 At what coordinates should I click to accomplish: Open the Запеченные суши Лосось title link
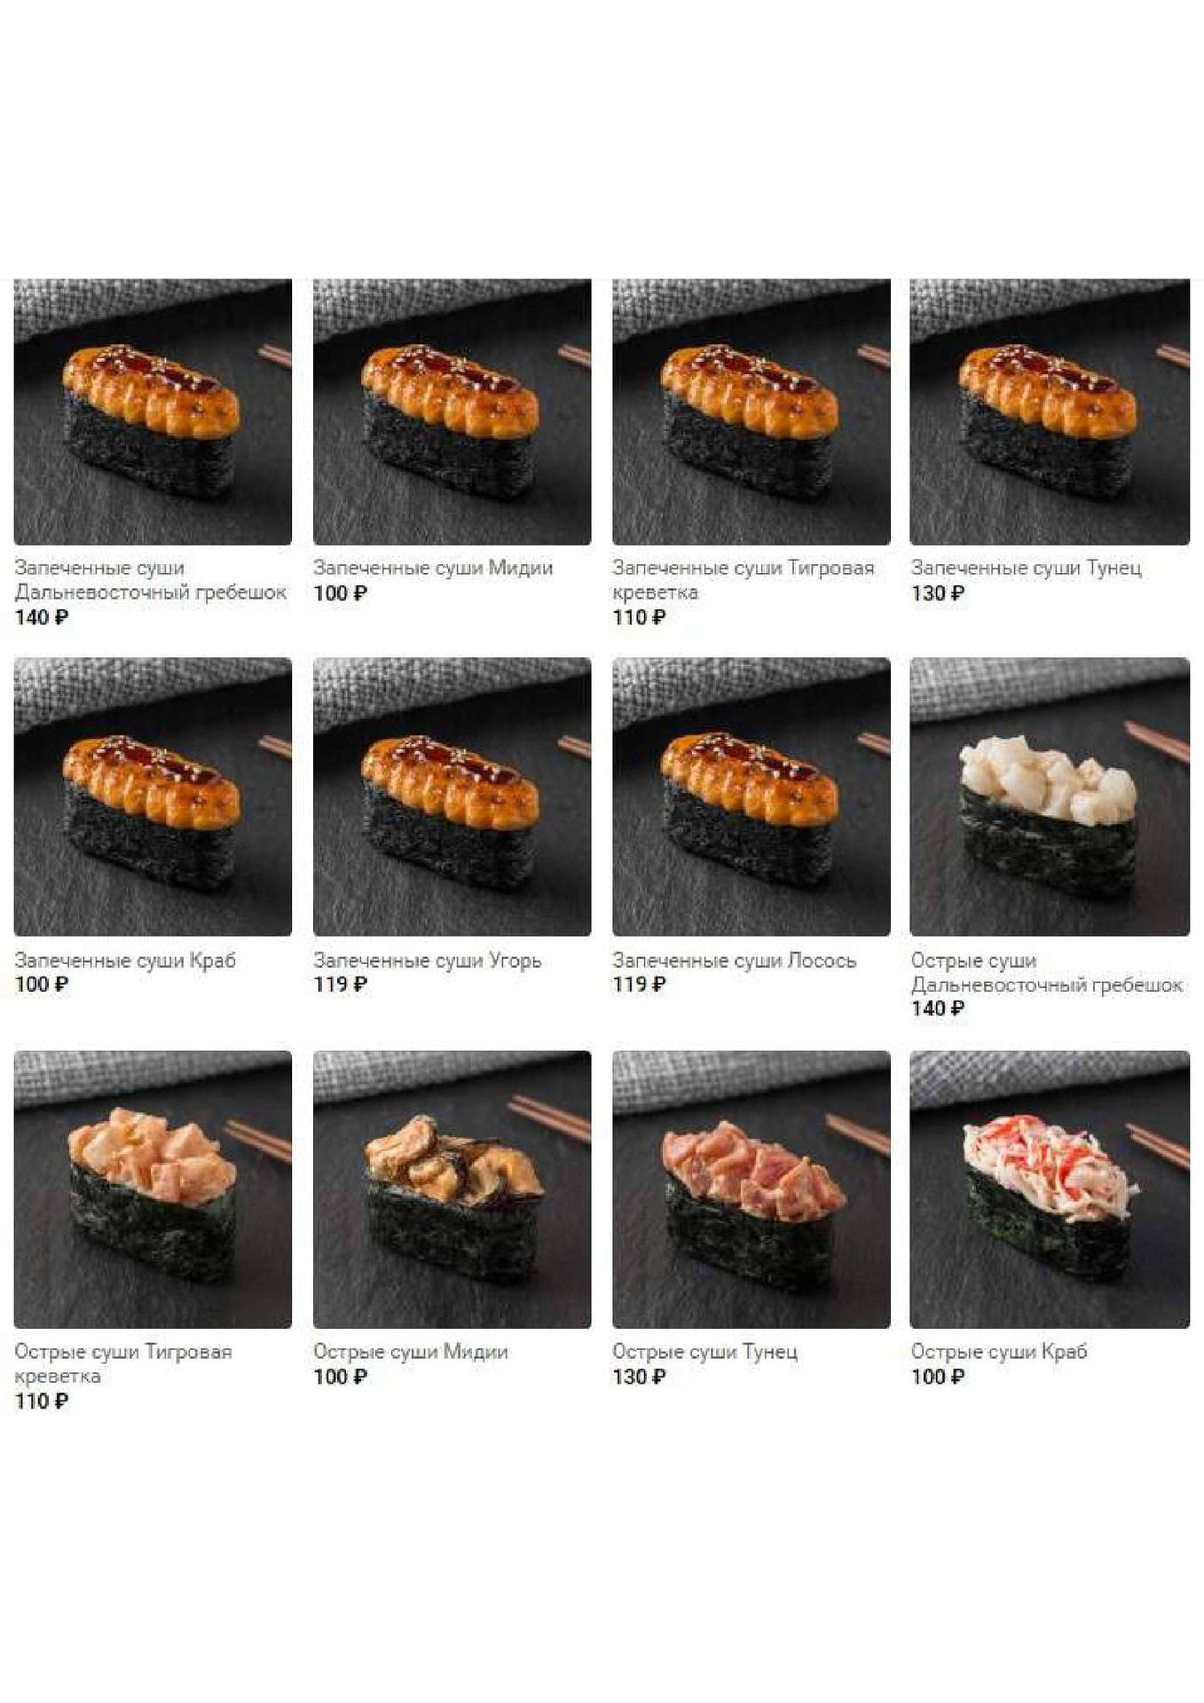[x=734, y=960]
